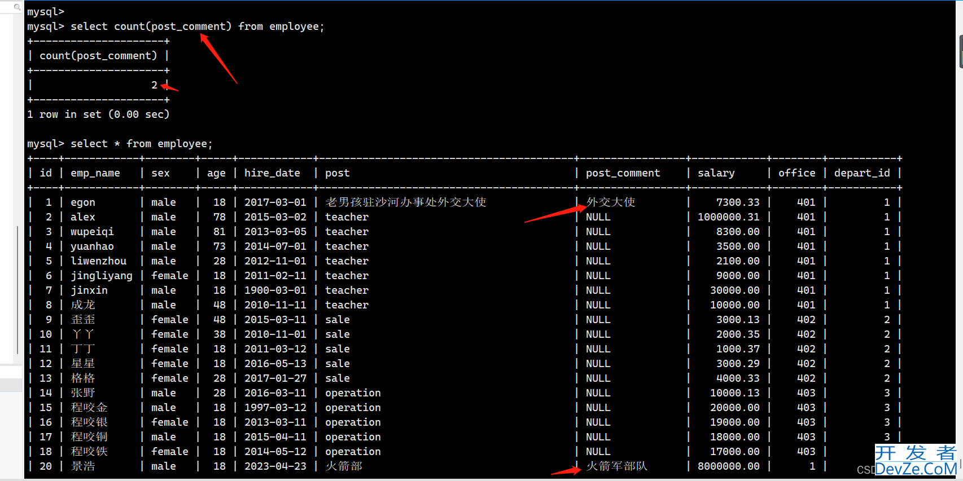This screenshot has height=481, width=963.
Task: Click the name 'egon' in row 1
Action: tap(83, 202)
